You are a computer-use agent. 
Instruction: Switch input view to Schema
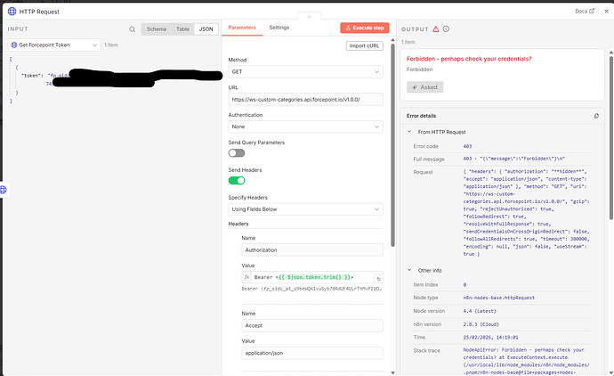pos(156,29)
